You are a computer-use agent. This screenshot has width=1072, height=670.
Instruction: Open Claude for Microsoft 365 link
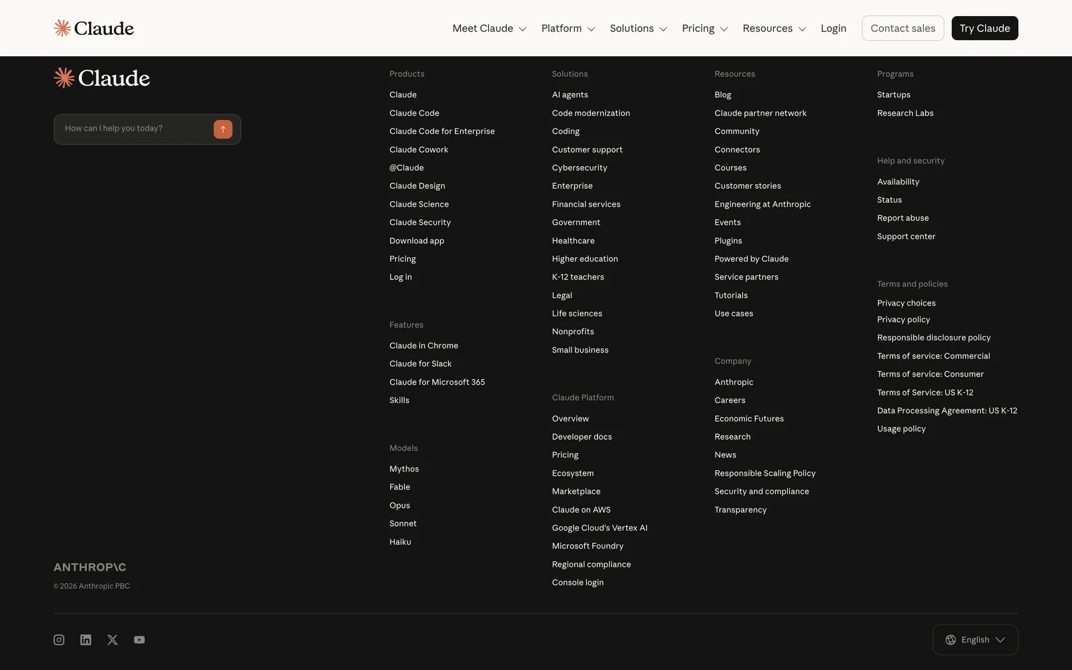[438, 382]
